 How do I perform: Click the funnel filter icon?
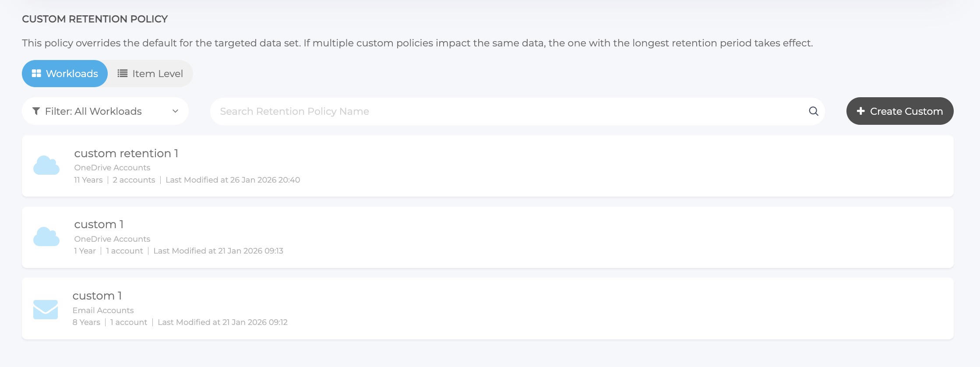click(x=36, y=111)
